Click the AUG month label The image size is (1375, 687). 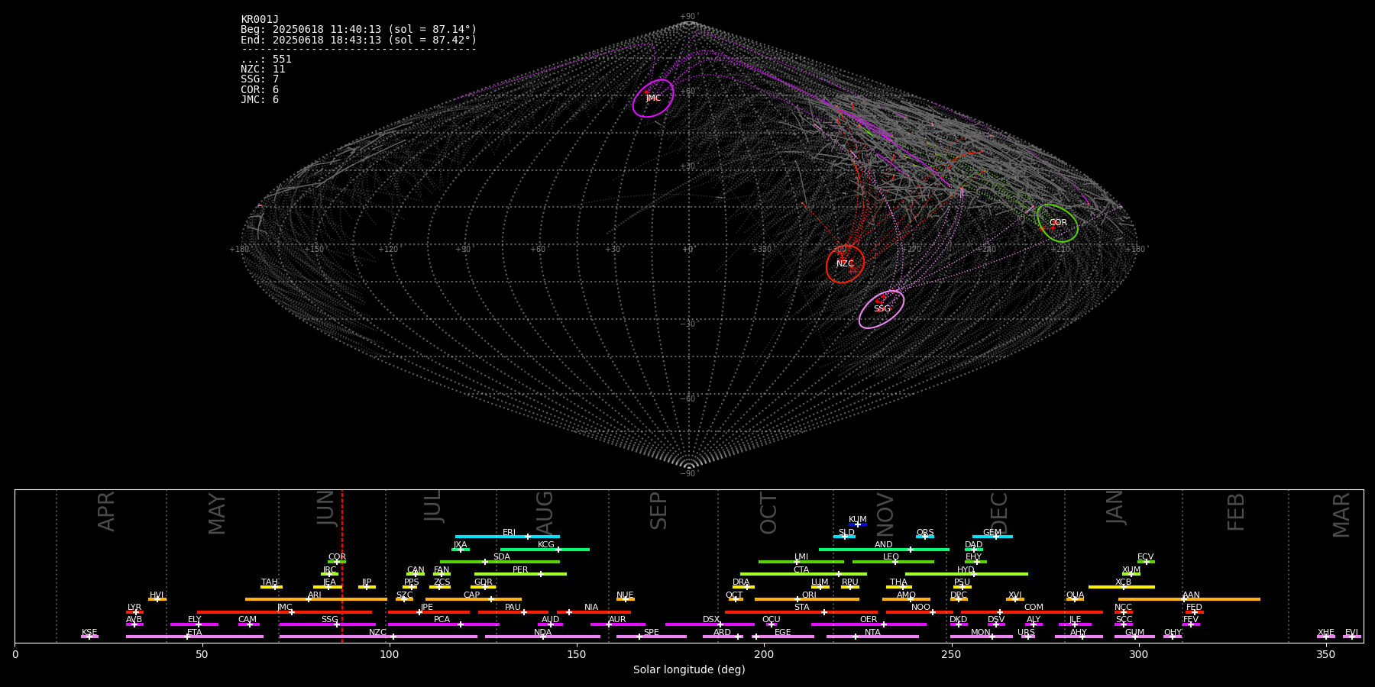(545, 513)
